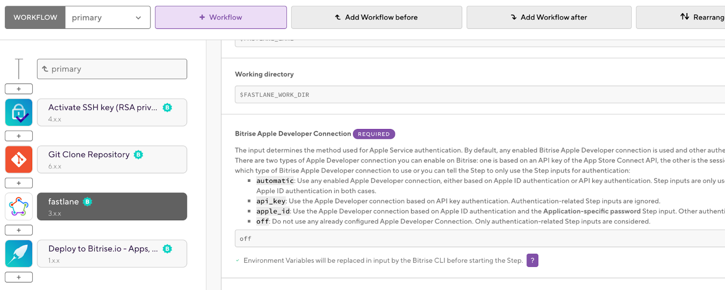This screenshot has width=725, height=290.
Task: Click the Git Clone Repository step icon
Action: 19,159
